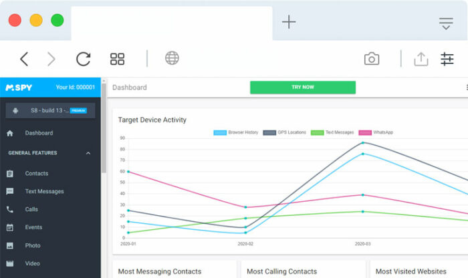Screen dimensions: 468x278
Task: Open Events in the sidebar
Action: [x=33, y=227]
